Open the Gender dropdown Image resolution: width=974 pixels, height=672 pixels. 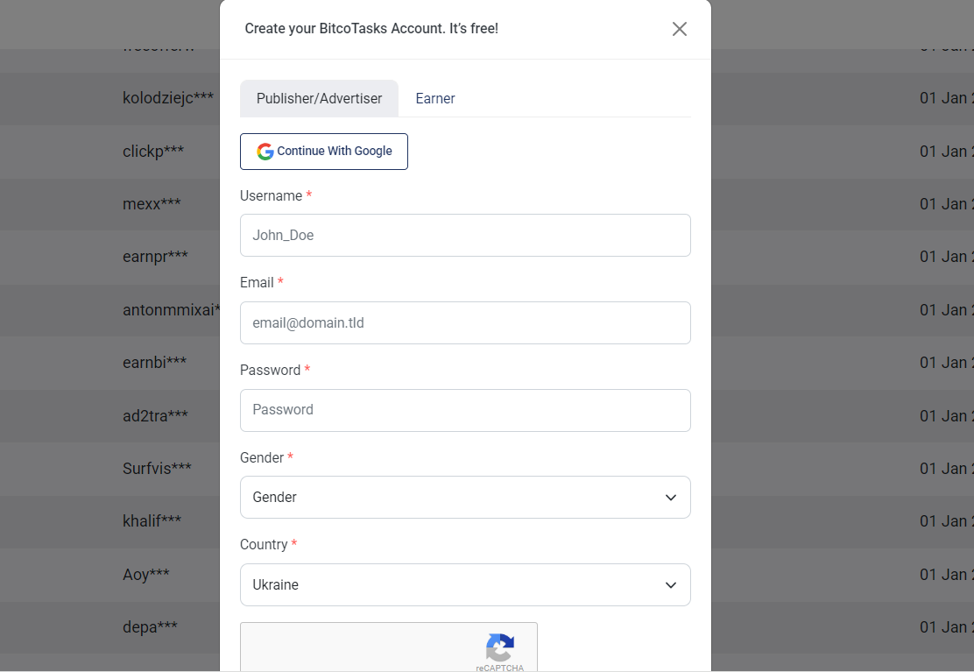(x=465, y=498)
